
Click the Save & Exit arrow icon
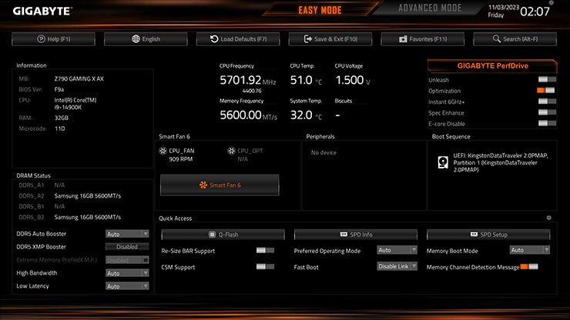tap(307, 39)
